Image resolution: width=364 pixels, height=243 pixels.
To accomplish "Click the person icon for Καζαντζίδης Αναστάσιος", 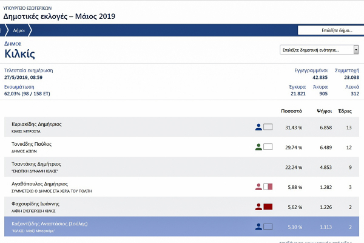I will click(258, 227).
